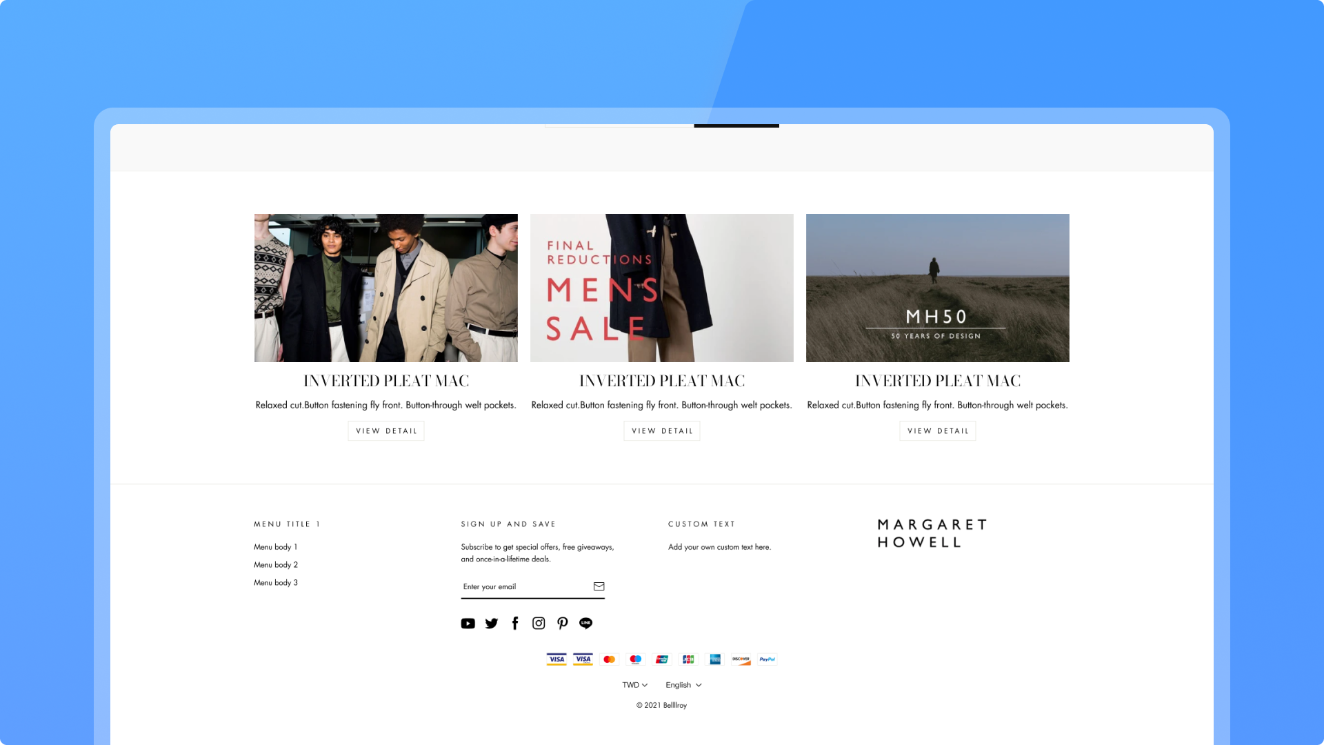Screen dimensions: 1324x745
Task: Click the Twitter bird icon
Action: click(491, 624)
